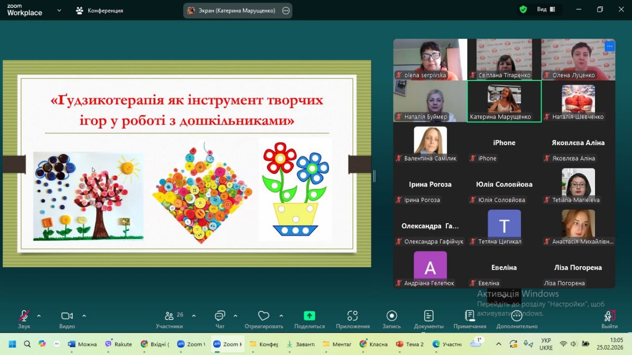
Task: Open Документы in the Zoom toolbar
Action: coord(429,319)
